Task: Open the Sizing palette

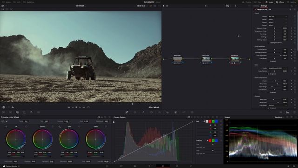Action: click(192, 112)
